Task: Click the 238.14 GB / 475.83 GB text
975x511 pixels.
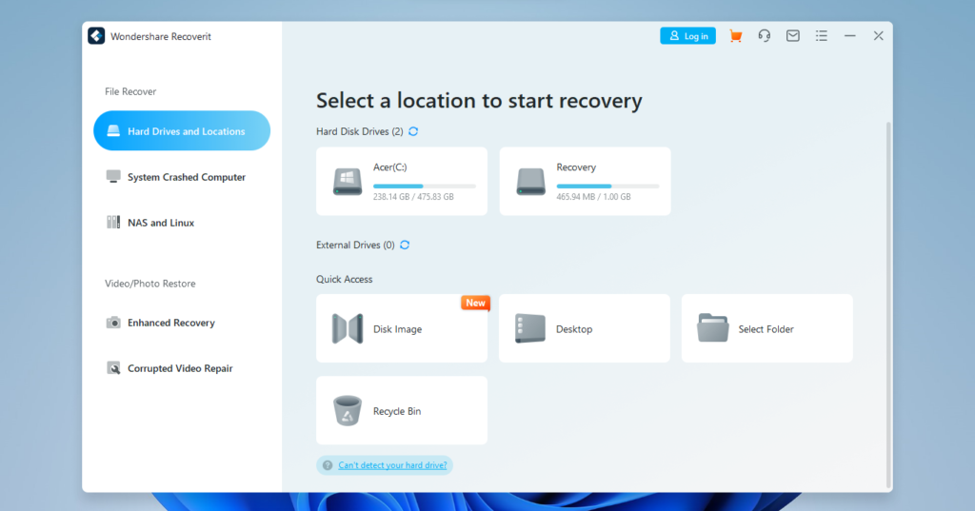Action: click(413, 196)
